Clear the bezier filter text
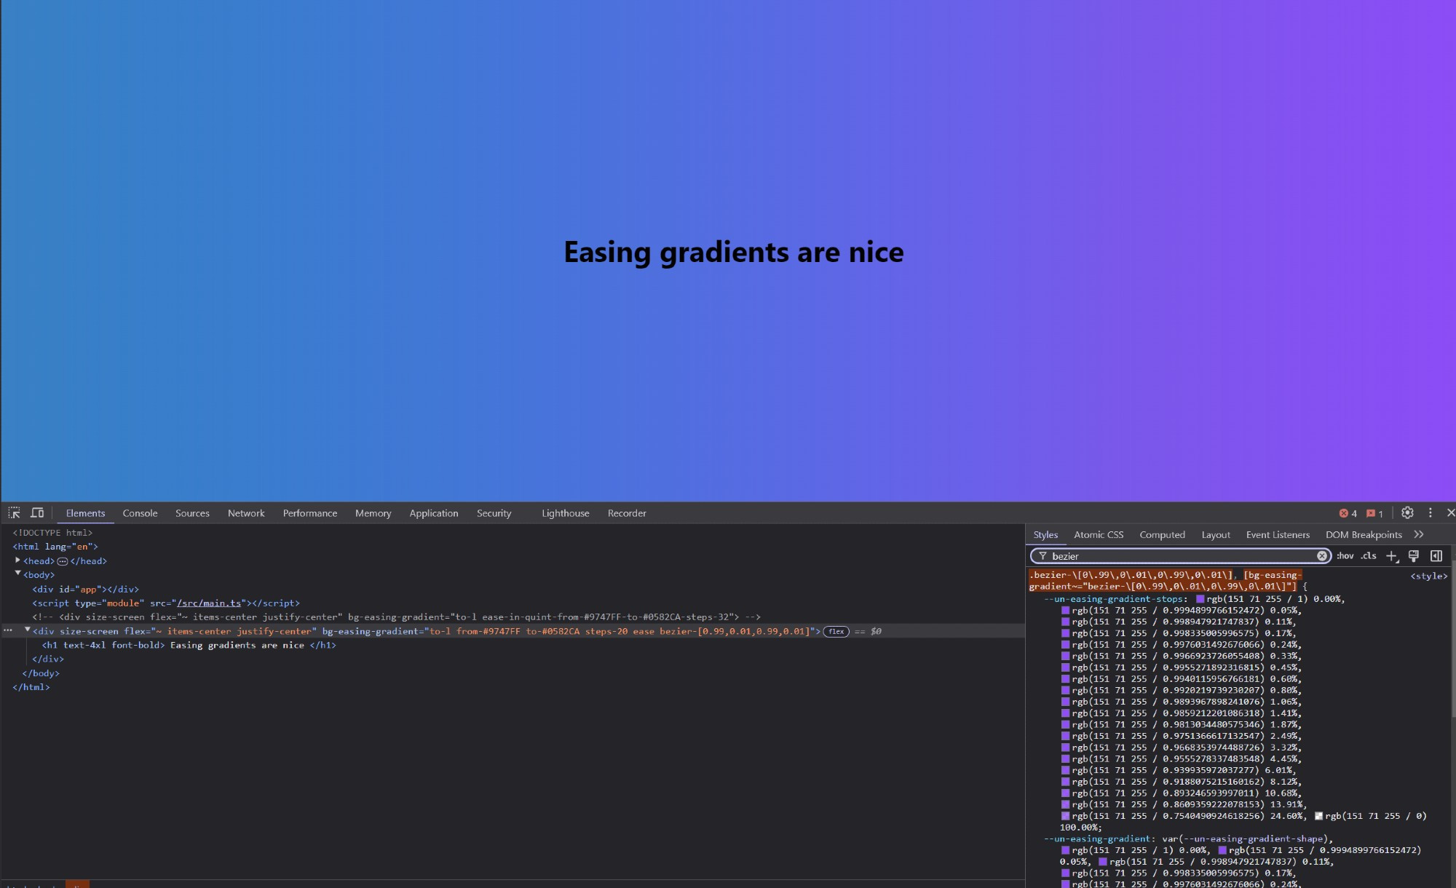The width and height of the screenshot is (1456, 888). coord(1322,556)
